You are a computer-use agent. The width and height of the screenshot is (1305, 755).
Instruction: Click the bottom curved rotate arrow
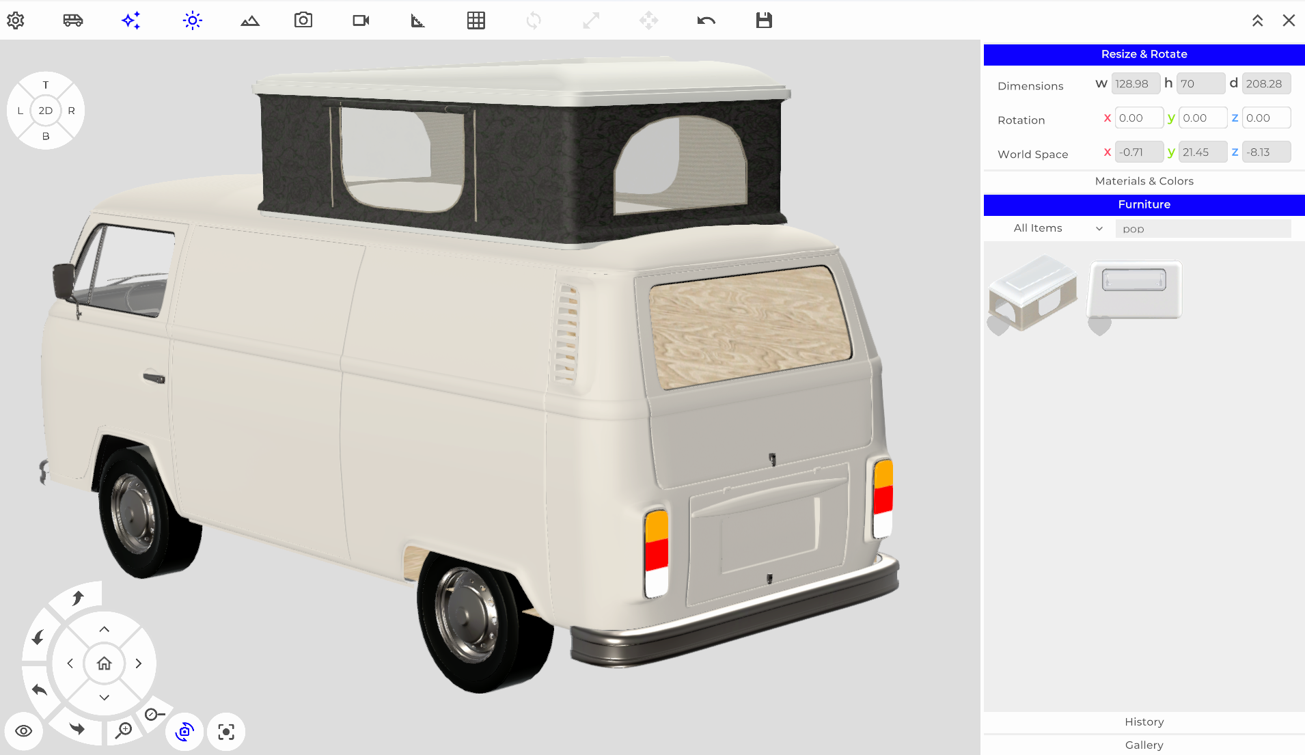(77, 728)
